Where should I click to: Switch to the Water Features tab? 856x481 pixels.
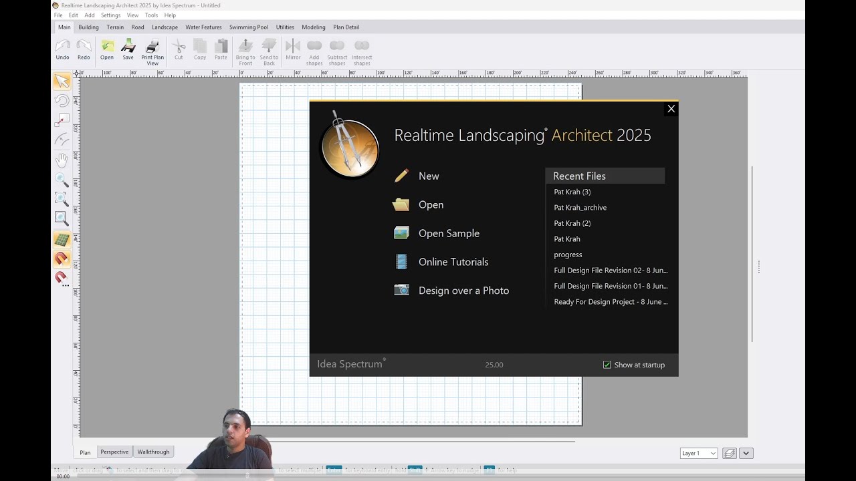click(x=203, y=27)
